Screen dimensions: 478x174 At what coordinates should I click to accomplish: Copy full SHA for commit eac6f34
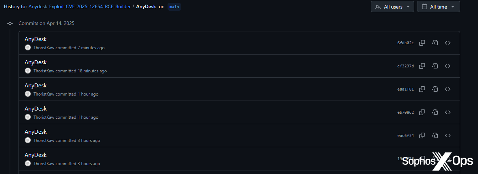[422, 135]
